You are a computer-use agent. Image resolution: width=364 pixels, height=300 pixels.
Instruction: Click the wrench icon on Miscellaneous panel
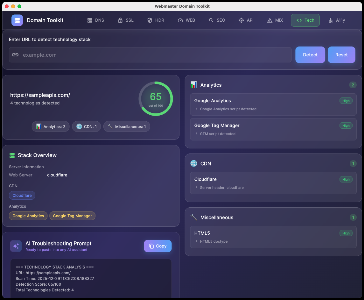pyautogui.click(x=193, y=217)
